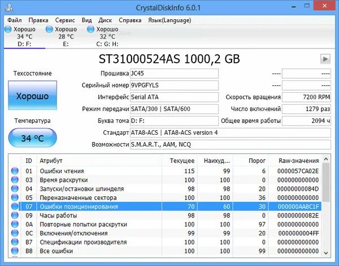Screen dimensions: 339x266
Task: Select row Ошибки чтения
Action: coord(166,171)
